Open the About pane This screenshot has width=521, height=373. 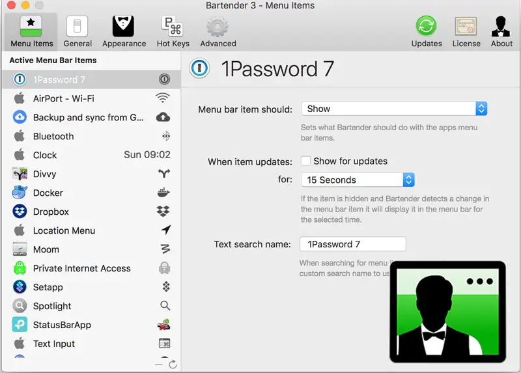(501, 32)
